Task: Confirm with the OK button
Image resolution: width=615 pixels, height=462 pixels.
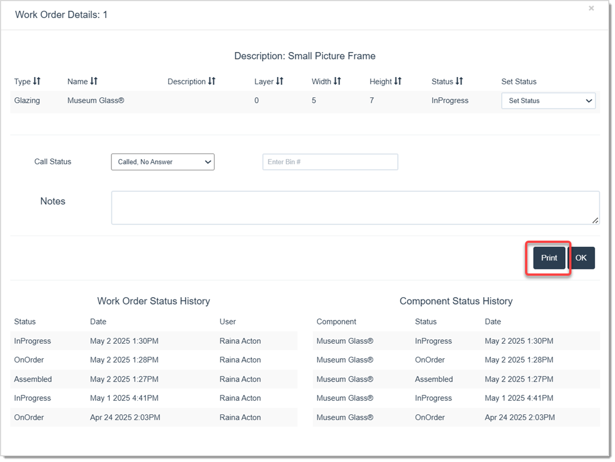Action: point(582,258)
